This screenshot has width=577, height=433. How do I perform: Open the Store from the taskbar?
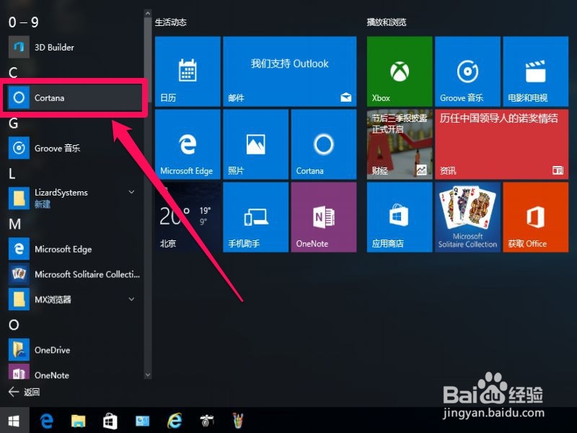110,420
